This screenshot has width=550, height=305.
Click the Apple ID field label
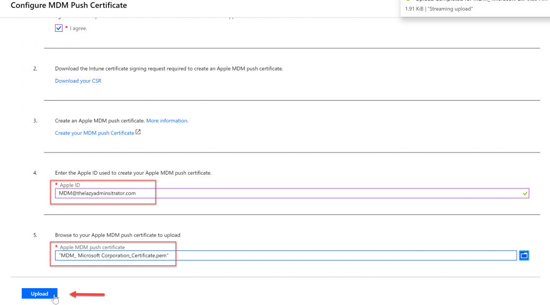tap(69, 185)
